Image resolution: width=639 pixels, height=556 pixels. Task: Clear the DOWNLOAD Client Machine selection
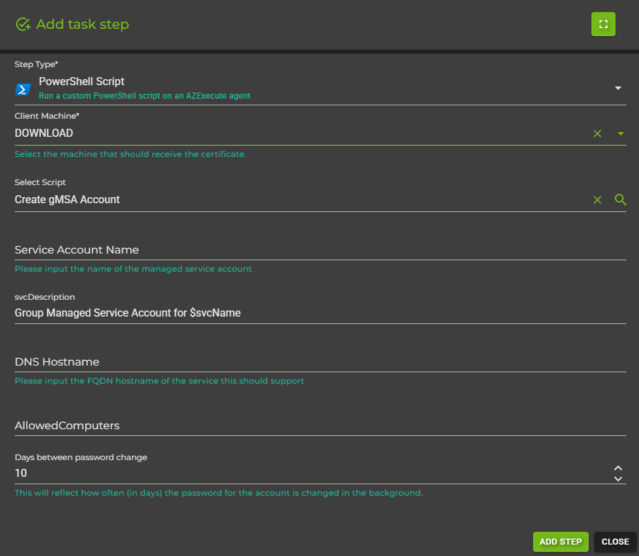point(597,133)
